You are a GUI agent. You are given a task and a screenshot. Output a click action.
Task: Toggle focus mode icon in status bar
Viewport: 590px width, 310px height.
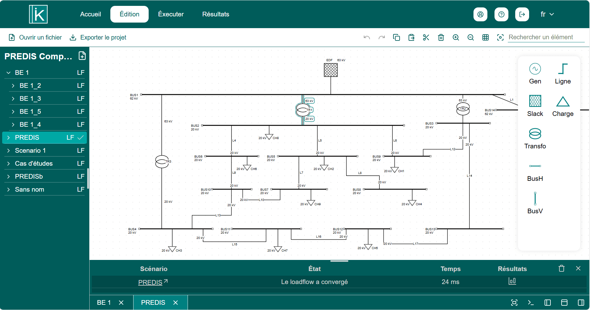(x=514, y=303)
